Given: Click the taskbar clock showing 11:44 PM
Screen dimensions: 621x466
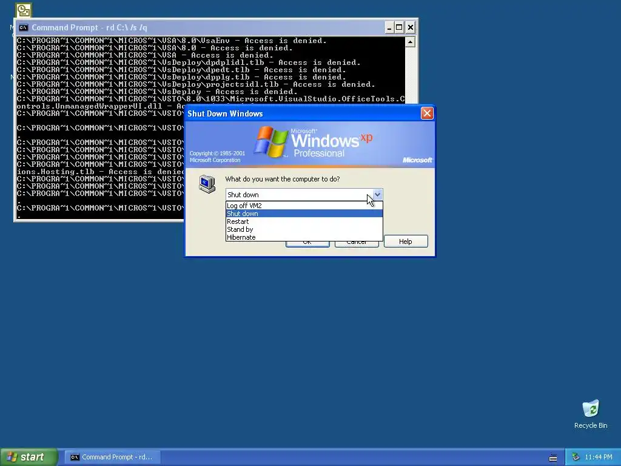Looking at the screenshot, I should [598, 458].
